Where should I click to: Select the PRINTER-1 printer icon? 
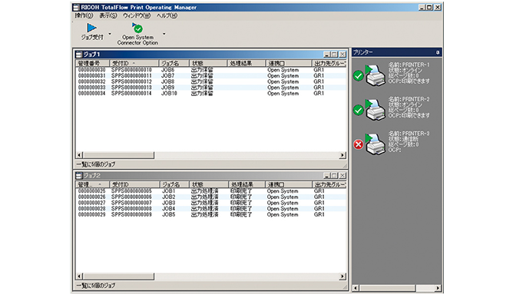tap(376, 75)
